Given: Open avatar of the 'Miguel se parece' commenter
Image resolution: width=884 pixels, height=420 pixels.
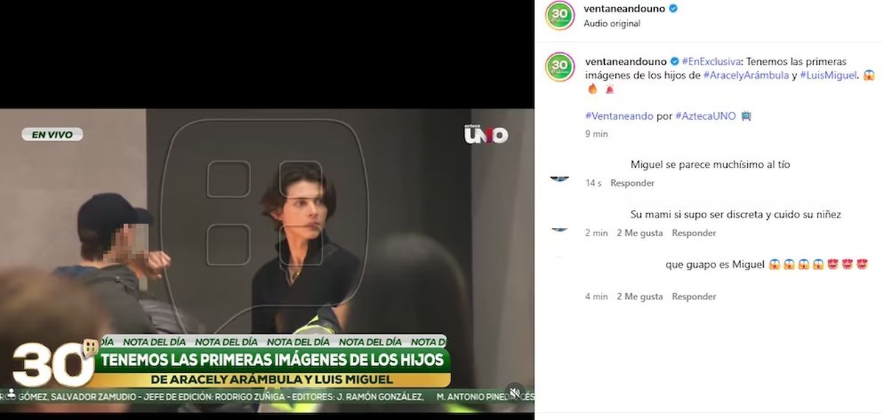Looking at the screenshot, I should [x=560, y=177].
